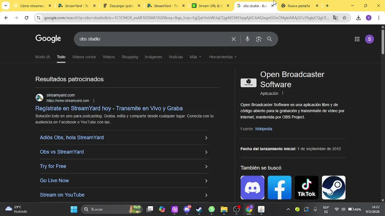Open more options beside Aplicación
This screenshot has width=385, height=216.
click(x=282, y=93)
